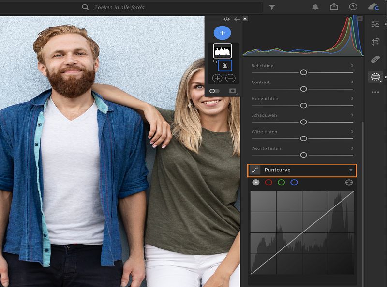Select the red channel curve circle

pyautogui.click(x=268, y=182)
